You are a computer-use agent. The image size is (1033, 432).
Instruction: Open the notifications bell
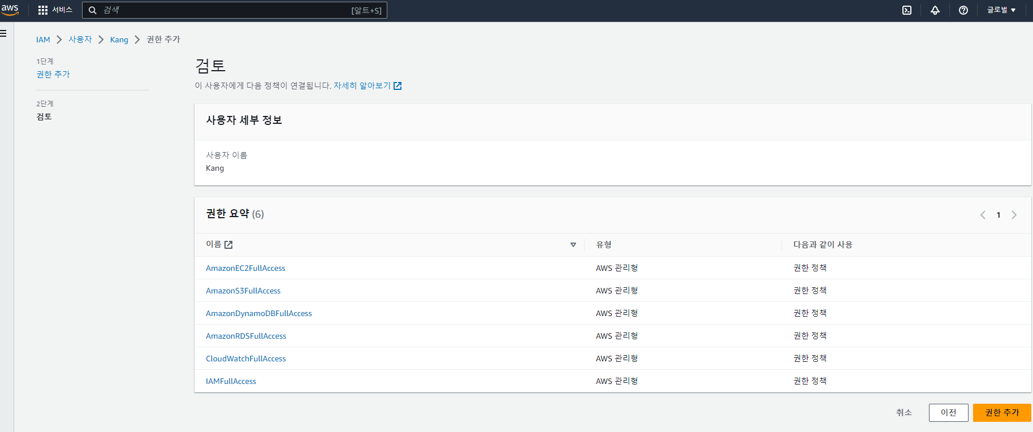[x=935, y=10]
